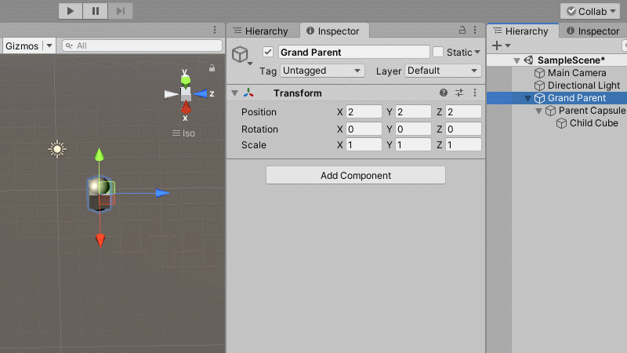The height and width of the screenshot is (353, 627).
Task: Select Main Camera in the Hierarchy
Action: coord(557,73)
